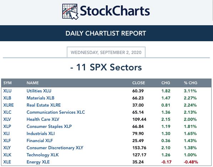The width and height of the screenshot is (213, 167).
Task: Open the Energy XLE name link
Action: pyautogui.click(x=38, y=162)
